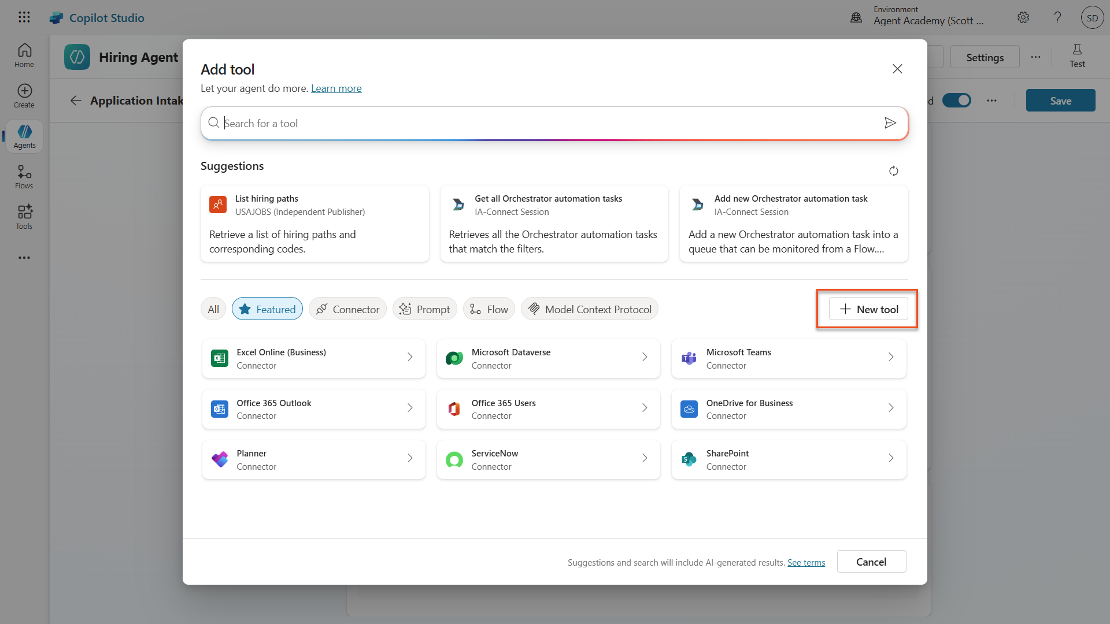This screenshot has height=624, width=1110.
Task: Toggle the enabled switch beside Save
Action: (x=957, y=101)
